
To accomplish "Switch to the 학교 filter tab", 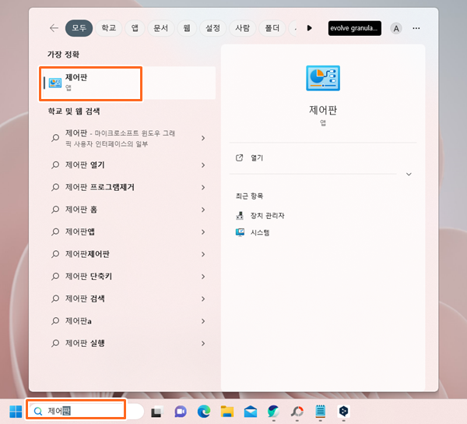I will pyautogui.click(x=109, y=28).
